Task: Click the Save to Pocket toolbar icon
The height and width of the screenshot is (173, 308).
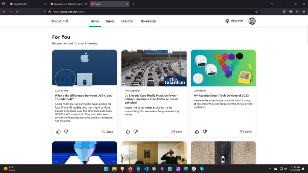Action: pos(284,12)
